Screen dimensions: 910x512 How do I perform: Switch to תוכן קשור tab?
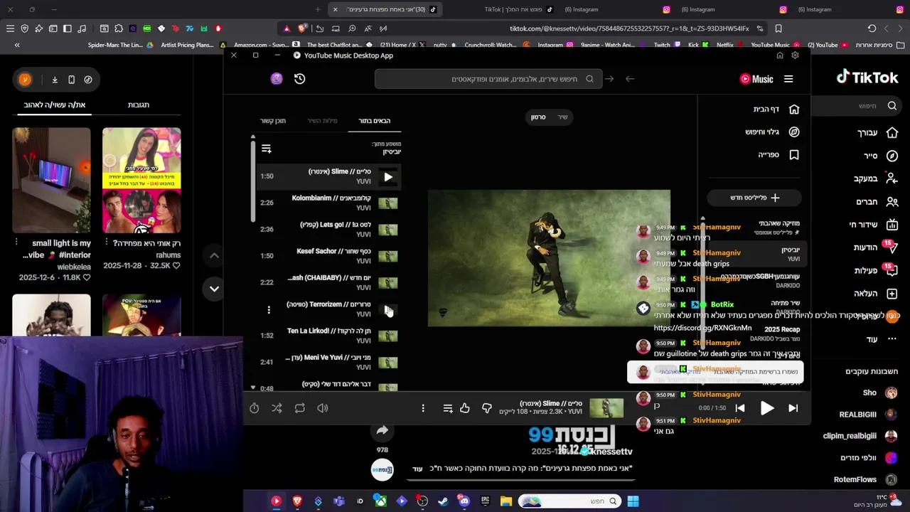pos(273,121)
